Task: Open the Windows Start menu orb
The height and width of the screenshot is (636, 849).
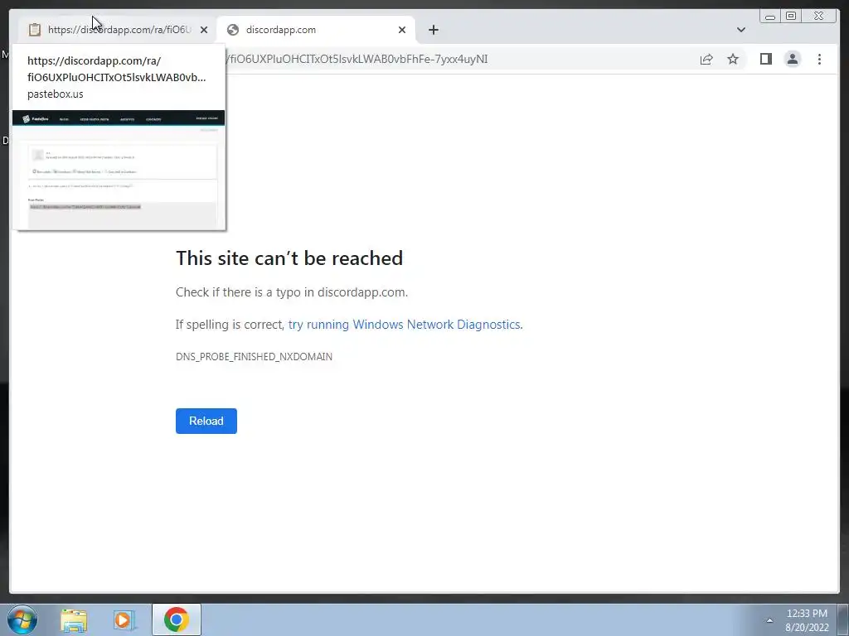Action: (22, 619)
